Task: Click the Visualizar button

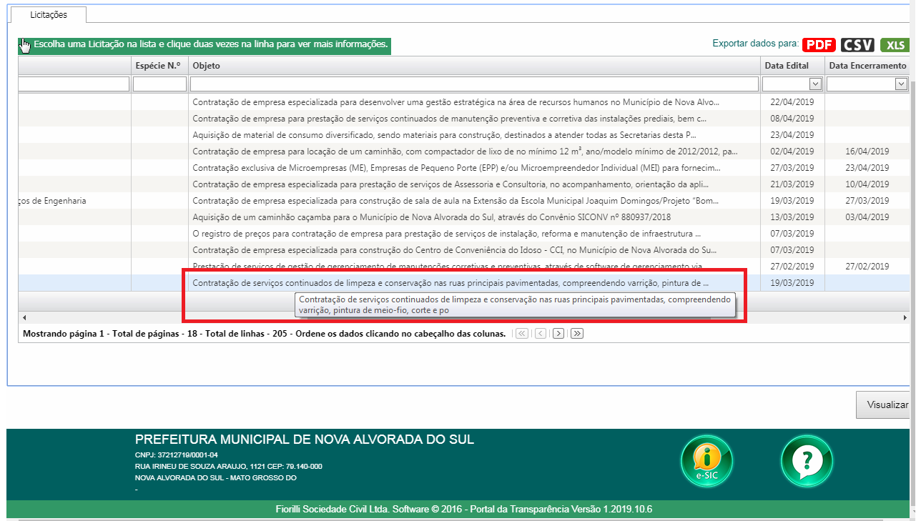Action: [x=886, y=405]
